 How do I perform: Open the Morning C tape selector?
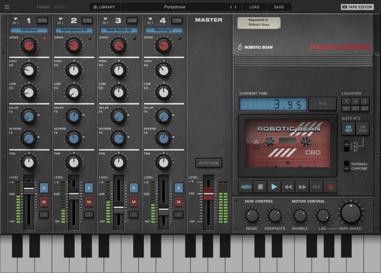pos(164,30)
